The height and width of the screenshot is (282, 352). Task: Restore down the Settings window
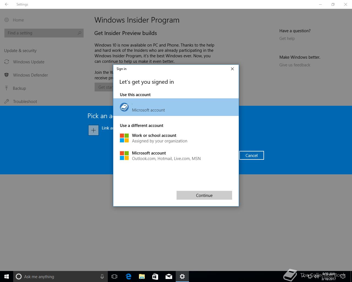pyautogui.click(x=333, y=4)
